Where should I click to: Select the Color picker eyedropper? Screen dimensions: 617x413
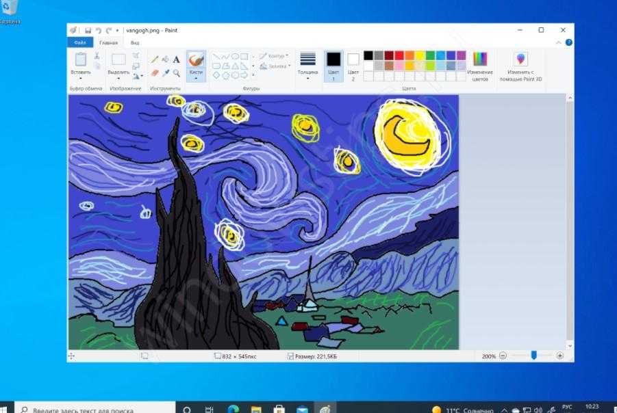pyautogui.click(x=166, y=72)
